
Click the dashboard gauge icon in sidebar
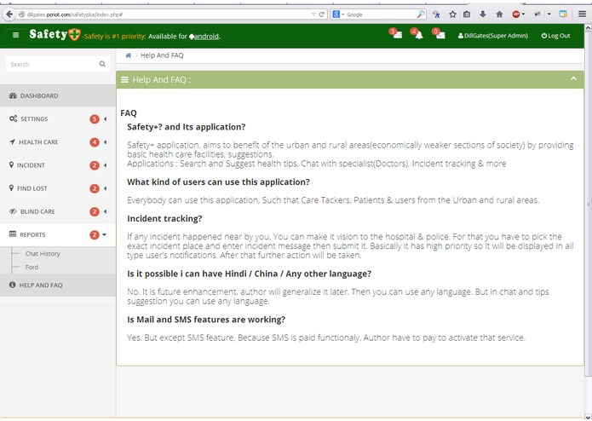click(13, 96)
